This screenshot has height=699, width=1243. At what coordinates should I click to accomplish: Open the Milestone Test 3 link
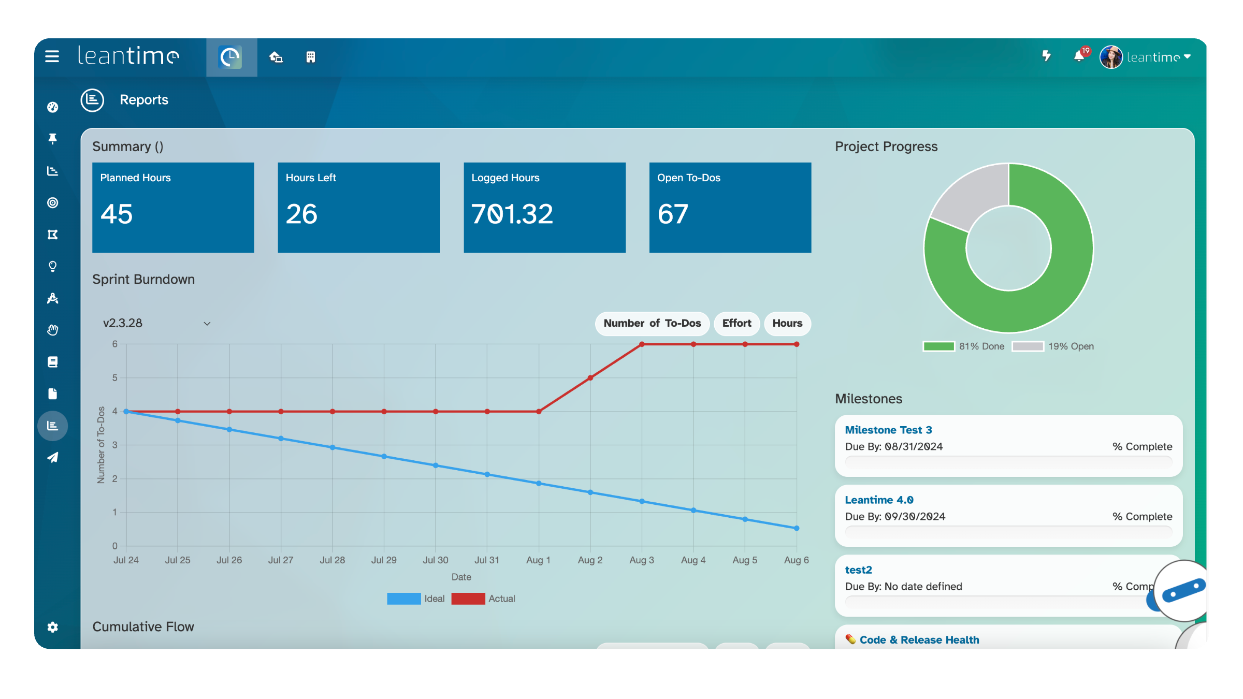click(x=888, y=430)
